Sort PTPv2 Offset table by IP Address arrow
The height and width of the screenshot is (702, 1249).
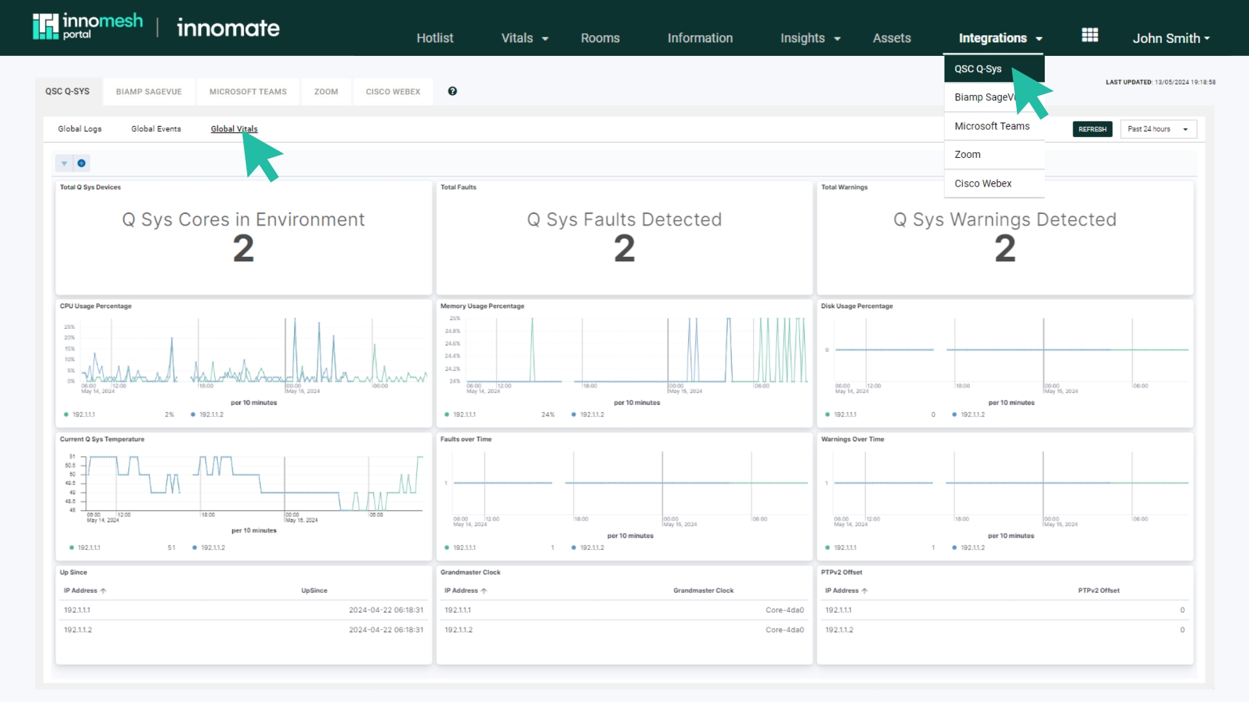point(865,591)
